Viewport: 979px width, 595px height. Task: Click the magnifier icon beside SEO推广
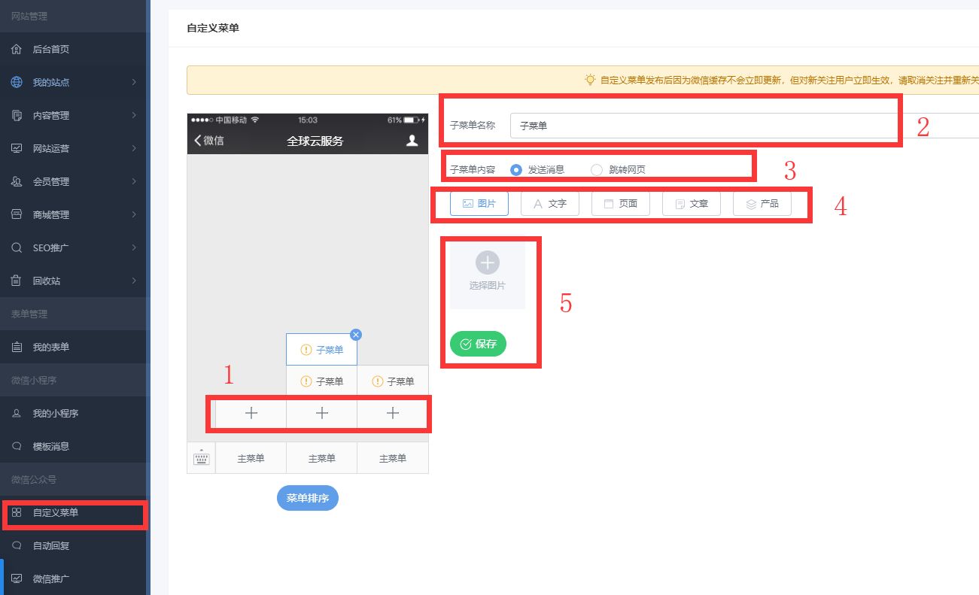coord(17,248)
